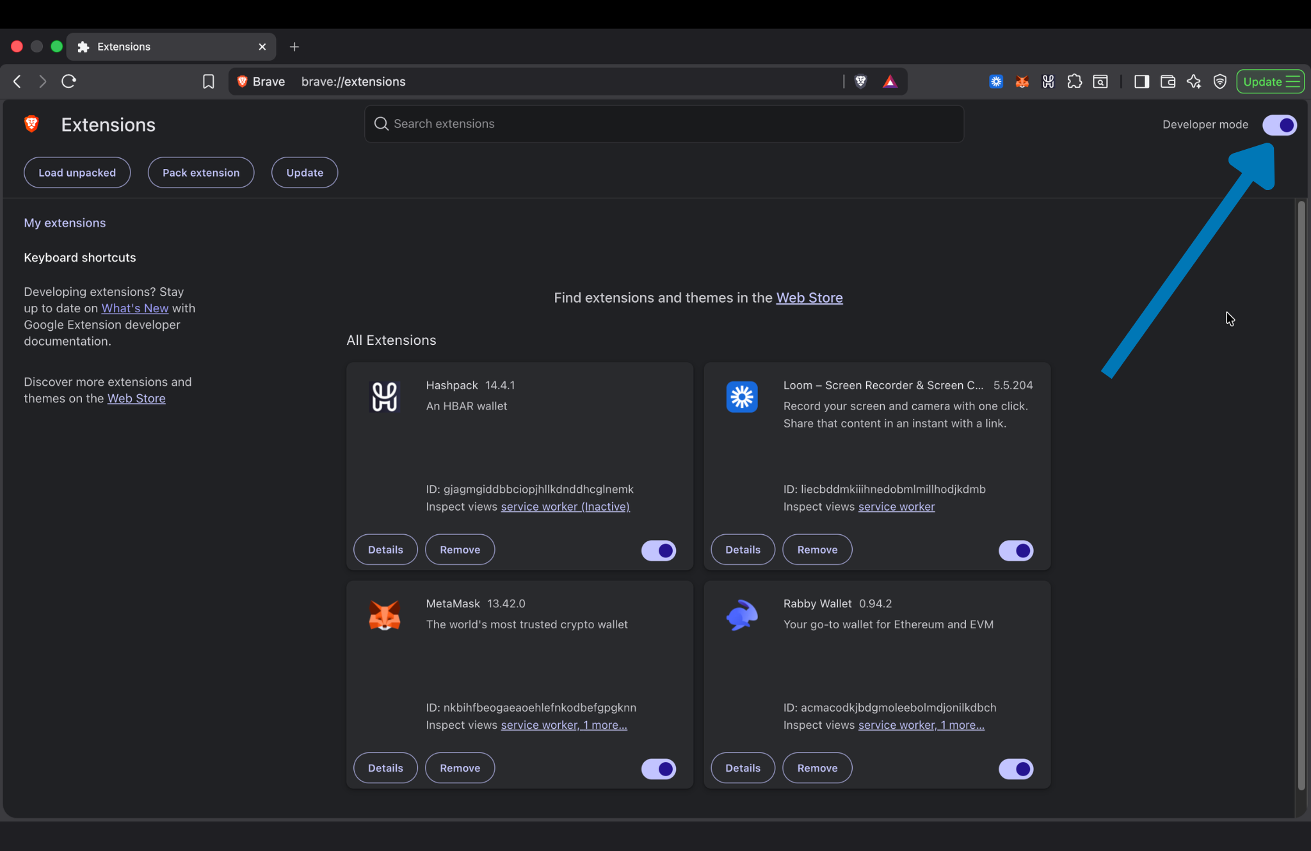Disable the Loom extension
The width and height of the screenshot is (1311, 851).
(1016, 550)
